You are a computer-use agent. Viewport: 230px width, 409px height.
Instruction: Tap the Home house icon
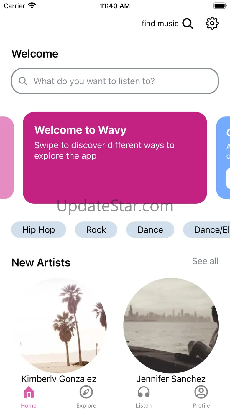(29, 392)
